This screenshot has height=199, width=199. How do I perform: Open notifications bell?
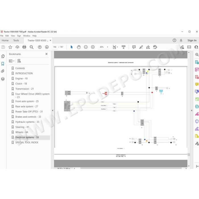click(181, 40)
